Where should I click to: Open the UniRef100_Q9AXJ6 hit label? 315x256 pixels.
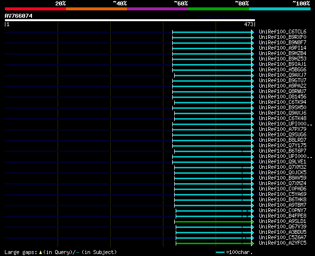283,113
